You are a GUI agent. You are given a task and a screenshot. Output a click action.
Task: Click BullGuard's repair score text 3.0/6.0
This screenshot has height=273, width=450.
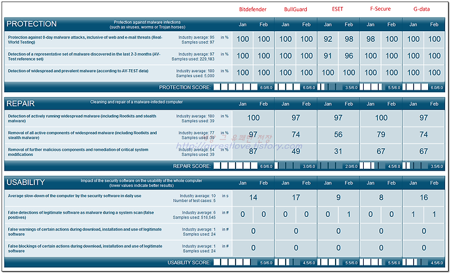coord(309,166)
